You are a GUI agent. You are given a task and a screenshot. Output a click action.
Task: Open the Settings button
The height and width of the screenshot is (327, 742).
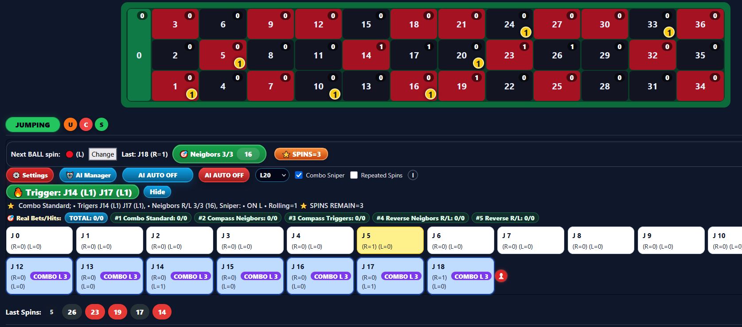[x=30, y=175]
